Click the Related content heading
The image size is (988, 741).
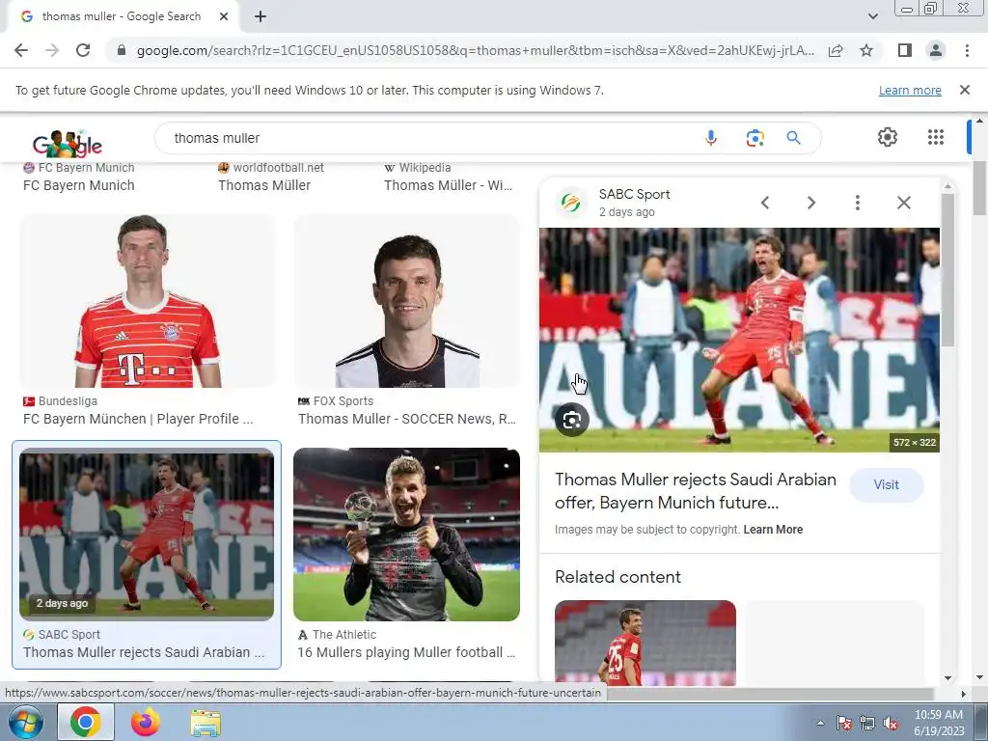617,577
